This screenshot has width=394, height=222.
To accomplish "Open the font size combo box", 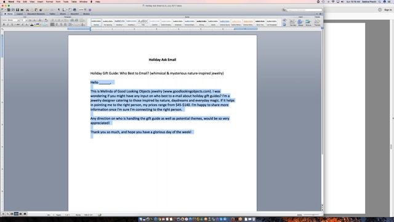I will (x=24, y=20).
